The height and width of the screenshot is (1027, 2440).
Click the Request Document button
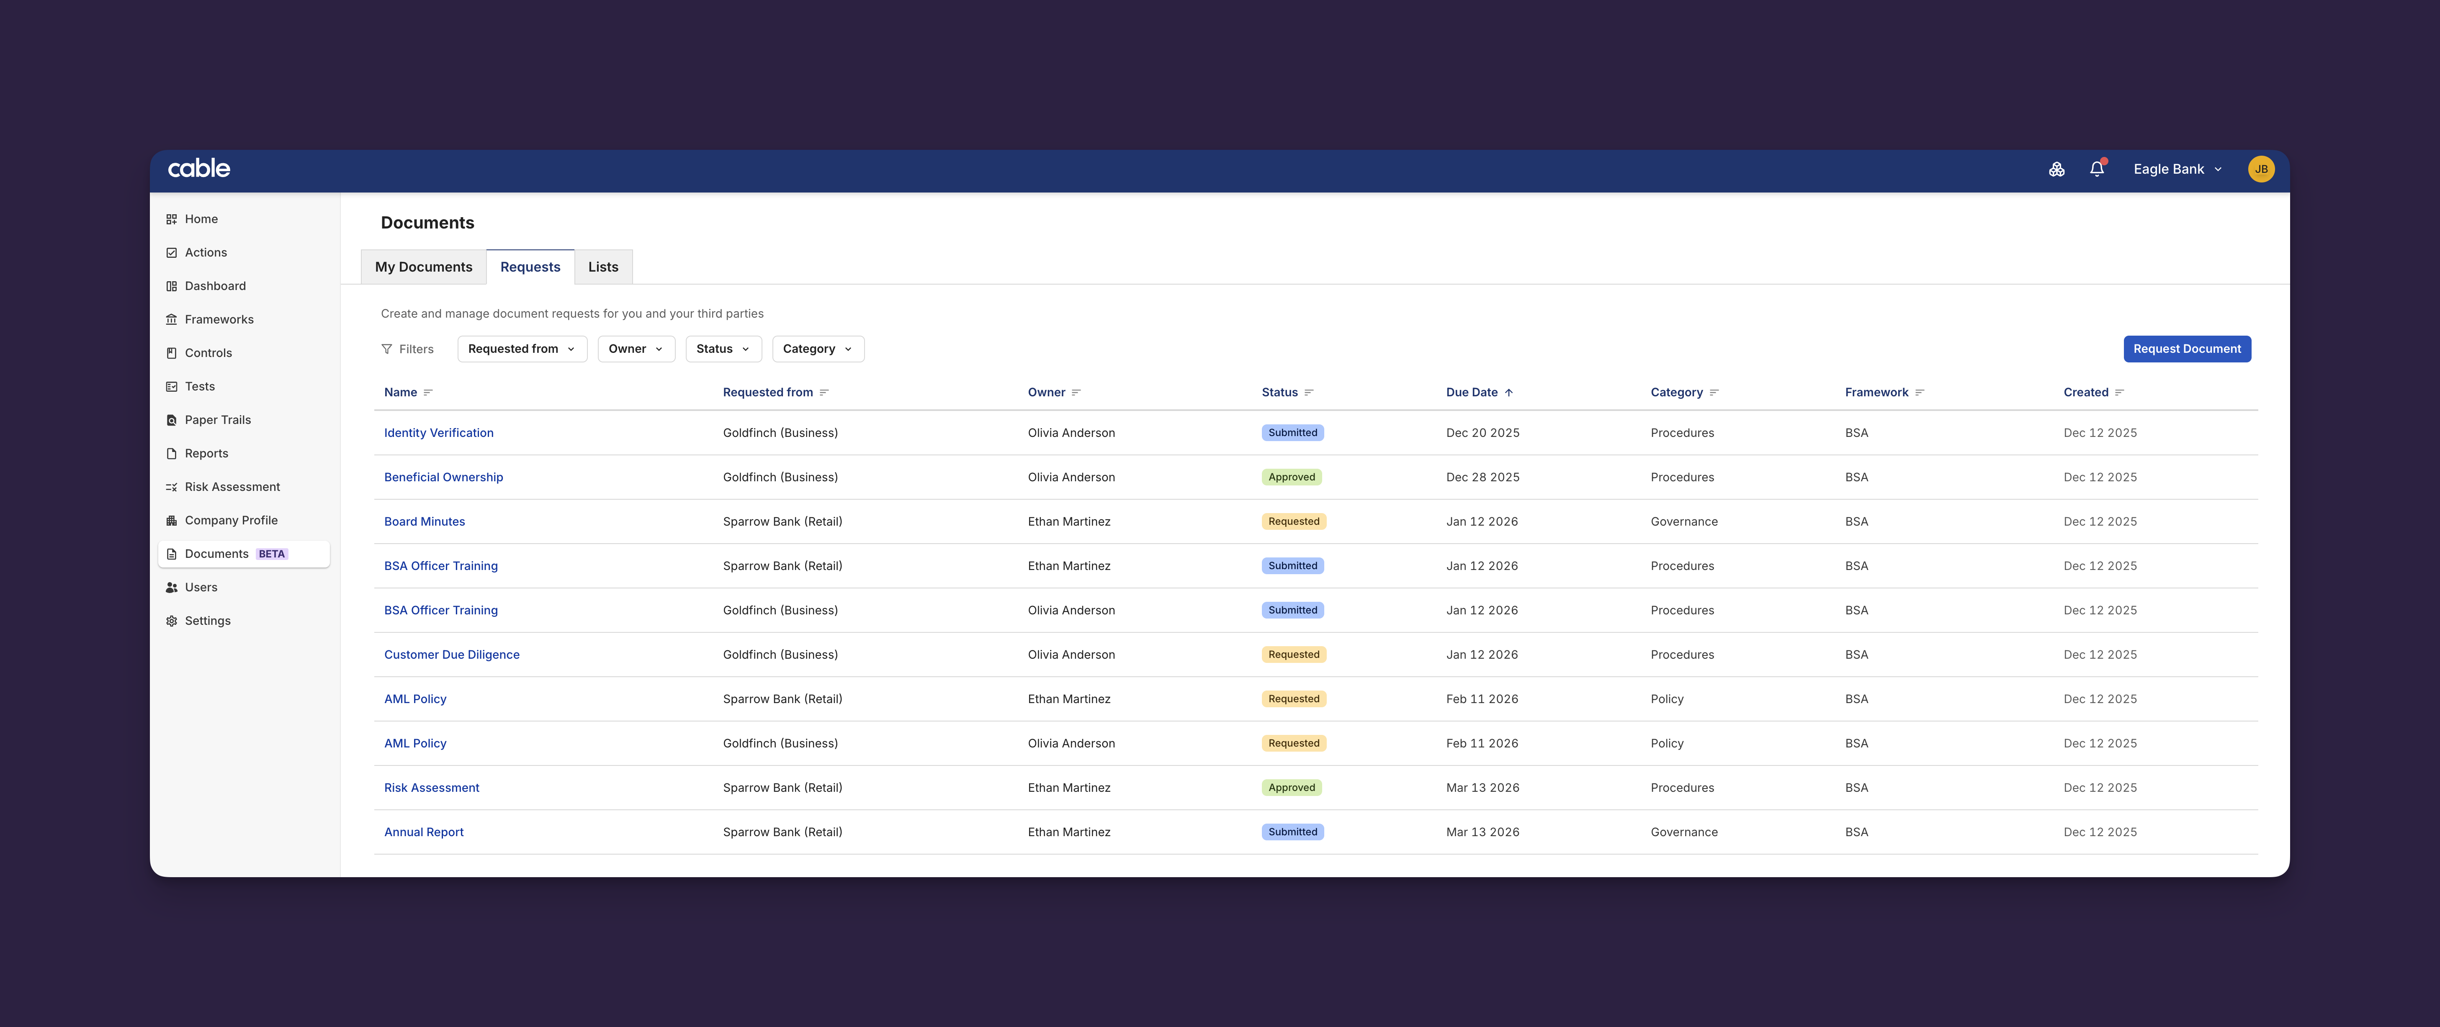click(2186, 349)
